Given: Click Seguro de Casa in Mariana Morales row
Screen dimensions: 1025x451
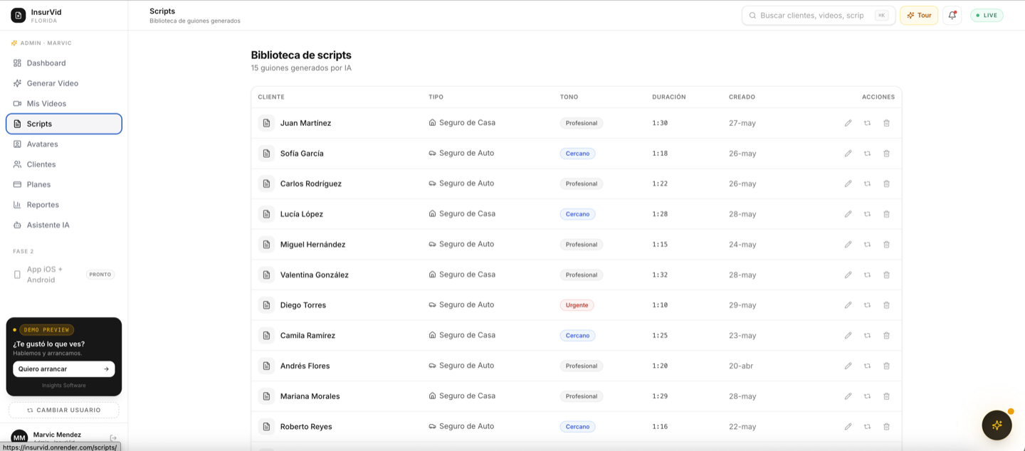Looking at the screenshot, I should [x=462, y=396].
